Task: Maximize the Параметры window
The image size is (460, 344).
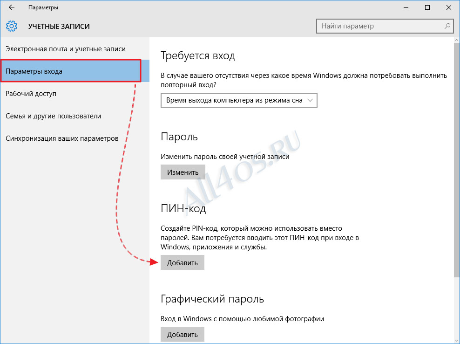Action: point(427,7)
